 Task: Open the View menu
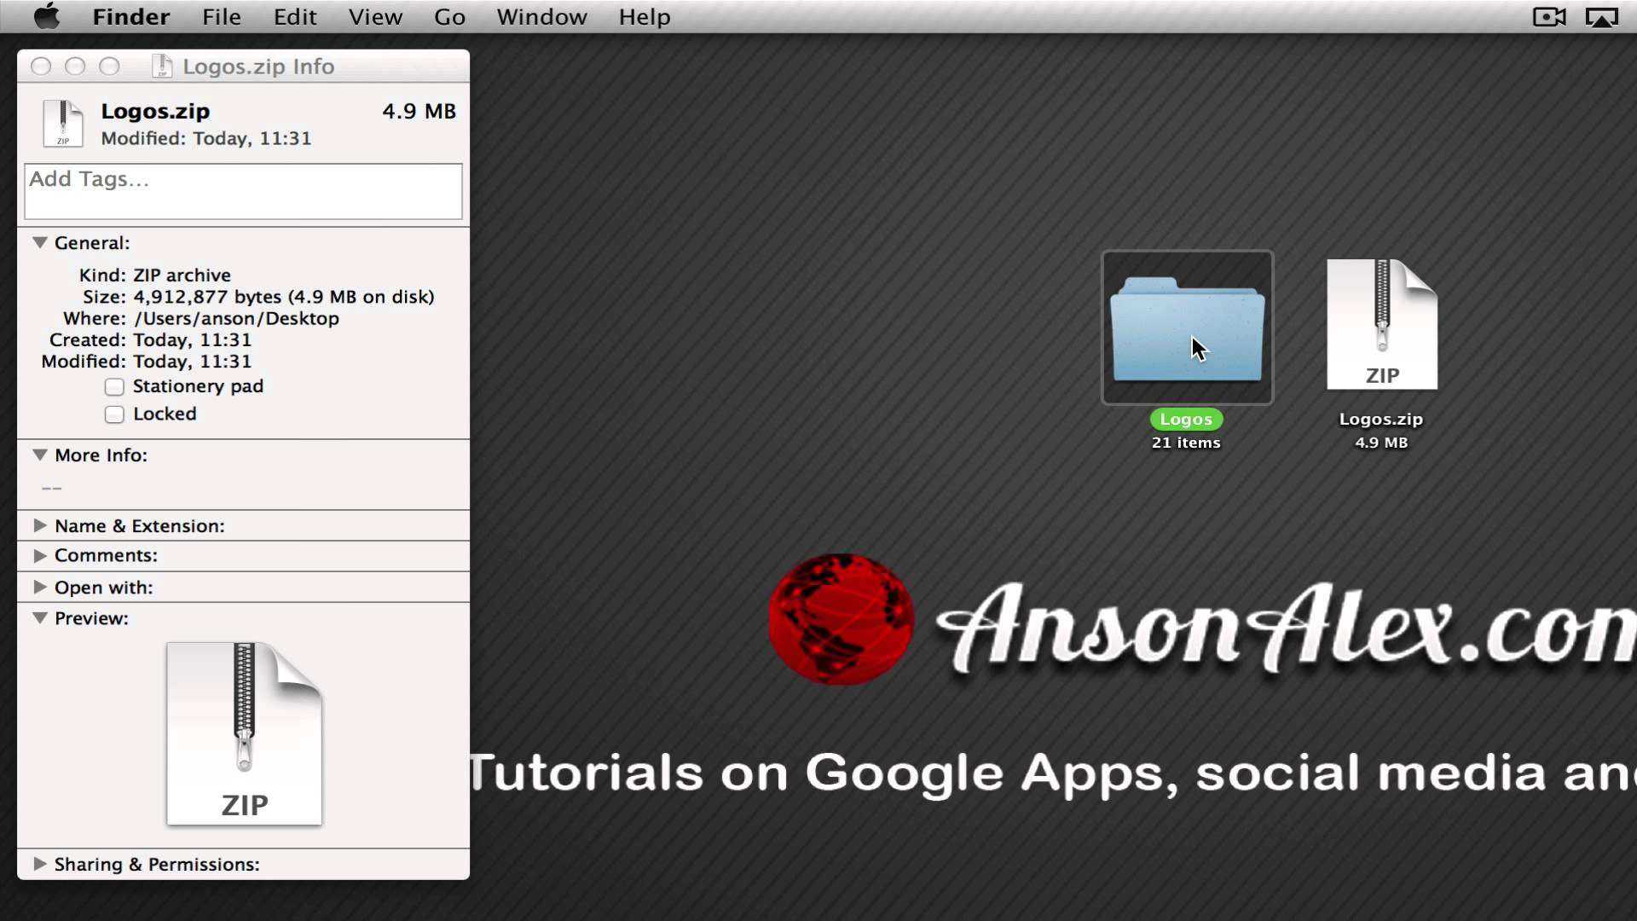point(375,17)
